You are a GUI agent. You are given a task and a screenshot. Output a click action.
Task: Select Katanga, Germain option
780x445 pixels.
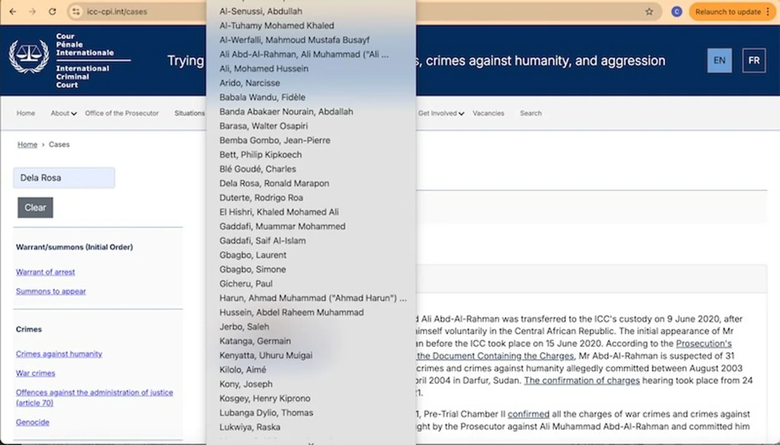pos(311,341)
